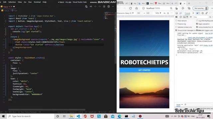The image size is (213, 119).
Task: Click the Not syncing profile button
Action: [200, 8]
